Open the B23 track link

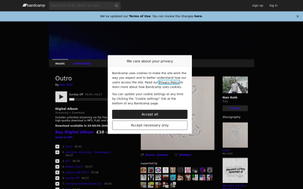[x=68, y=161]
